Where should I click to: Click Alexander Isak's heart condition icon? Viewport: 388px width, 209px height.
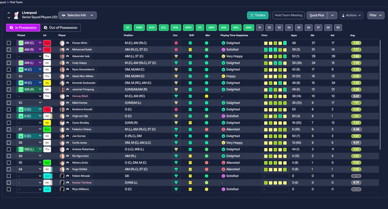(176, 56)
